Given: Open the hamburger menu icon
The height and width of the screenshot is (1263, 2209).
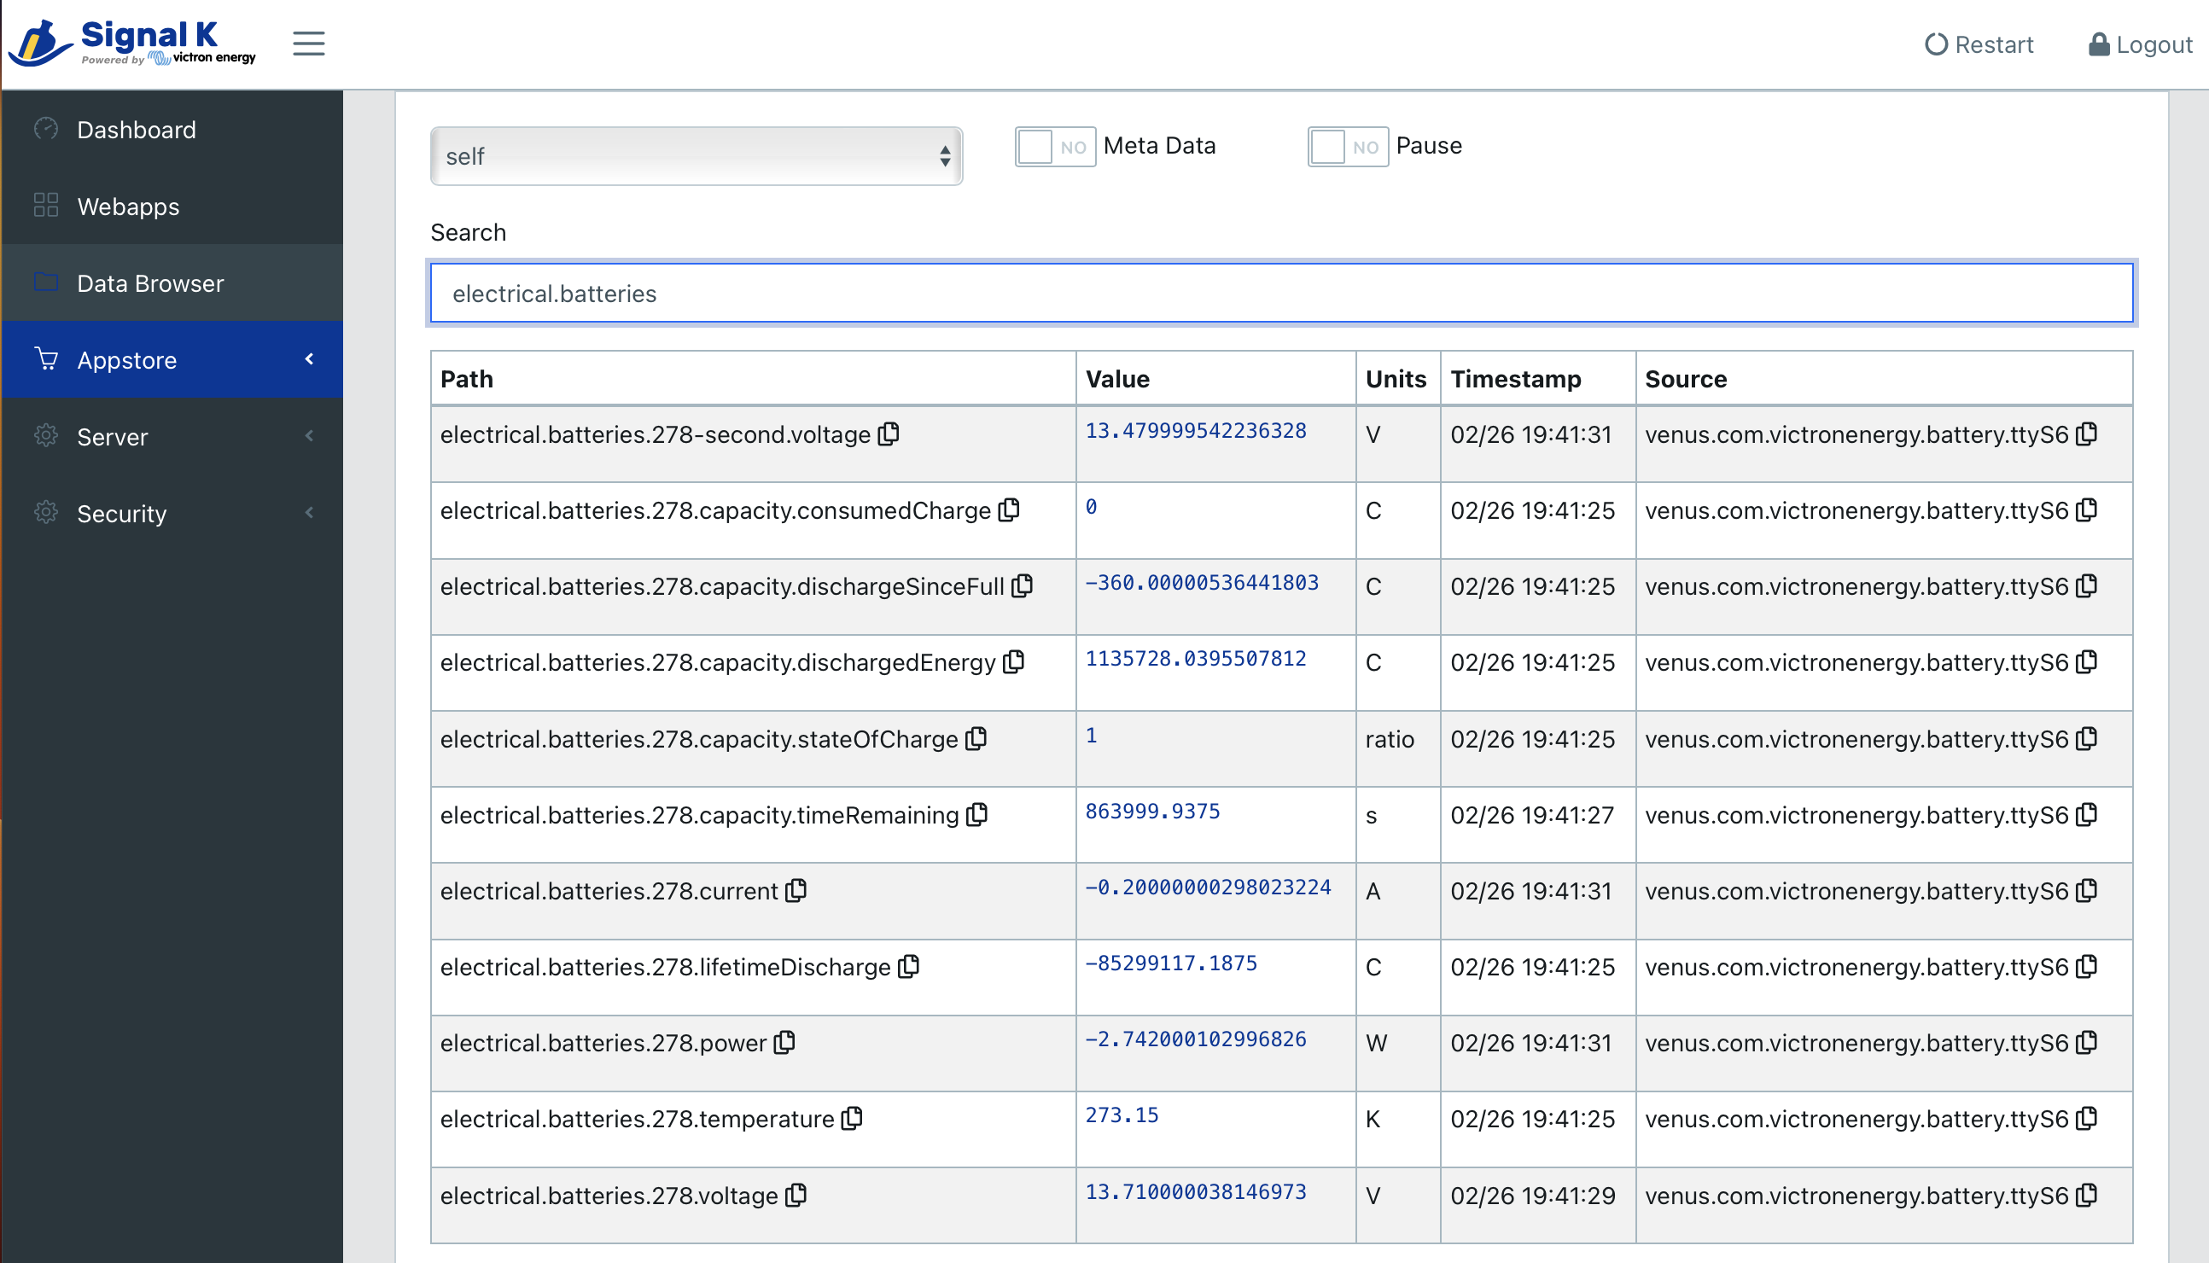Looking at the screenshot, I should click(x=308, y=43).
